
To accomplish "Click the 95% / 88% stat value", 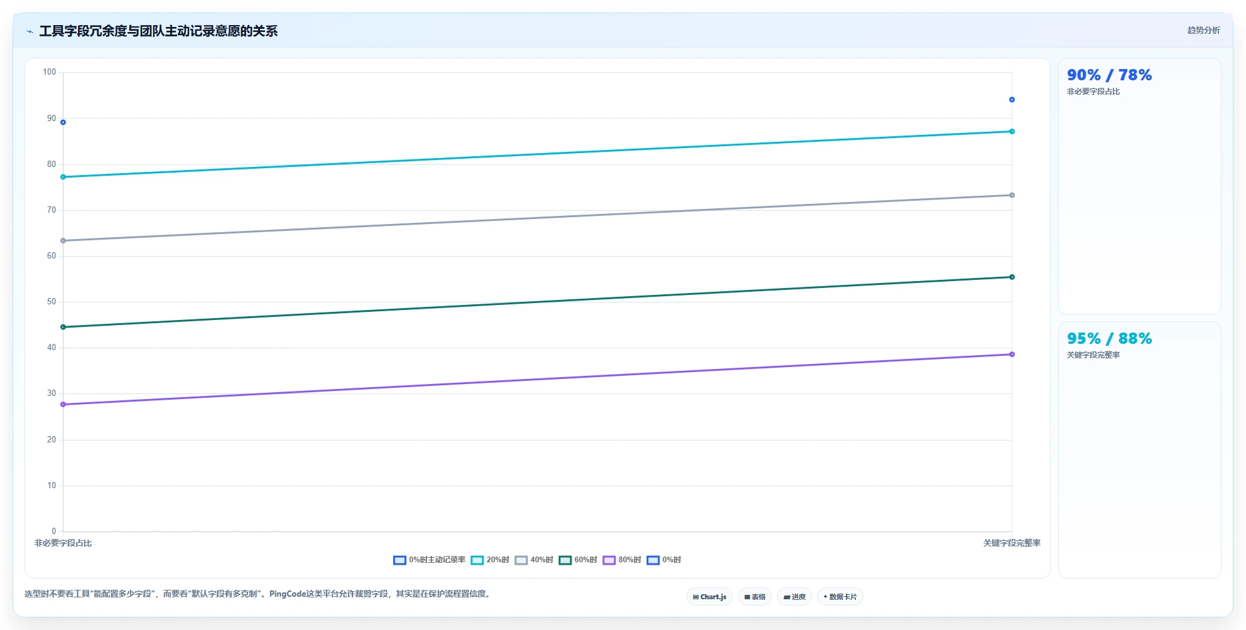I will click(x=1109, y=338).
